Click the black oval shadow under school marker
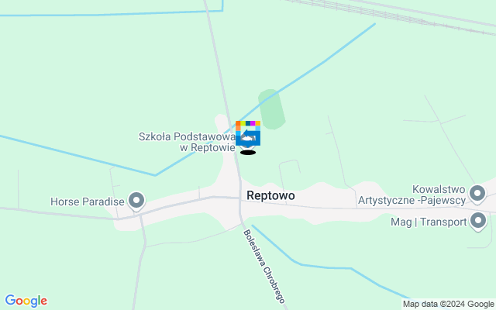496x310 pixels. click(x=248, y=153)
